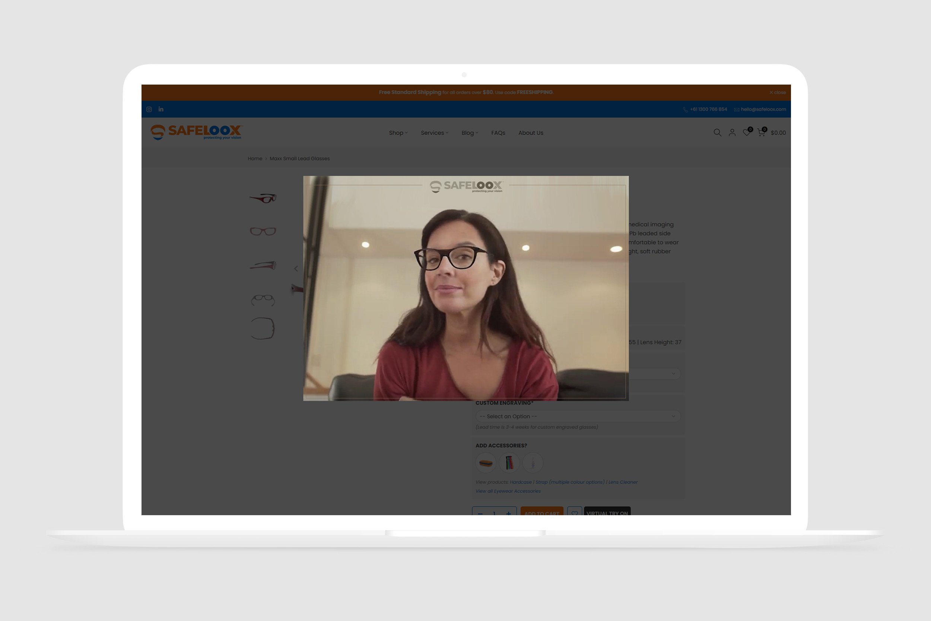The height and width of the screenshot is (621, 931).
Task: Open Strap (multiple colour options) link
Action: point(570,482)
